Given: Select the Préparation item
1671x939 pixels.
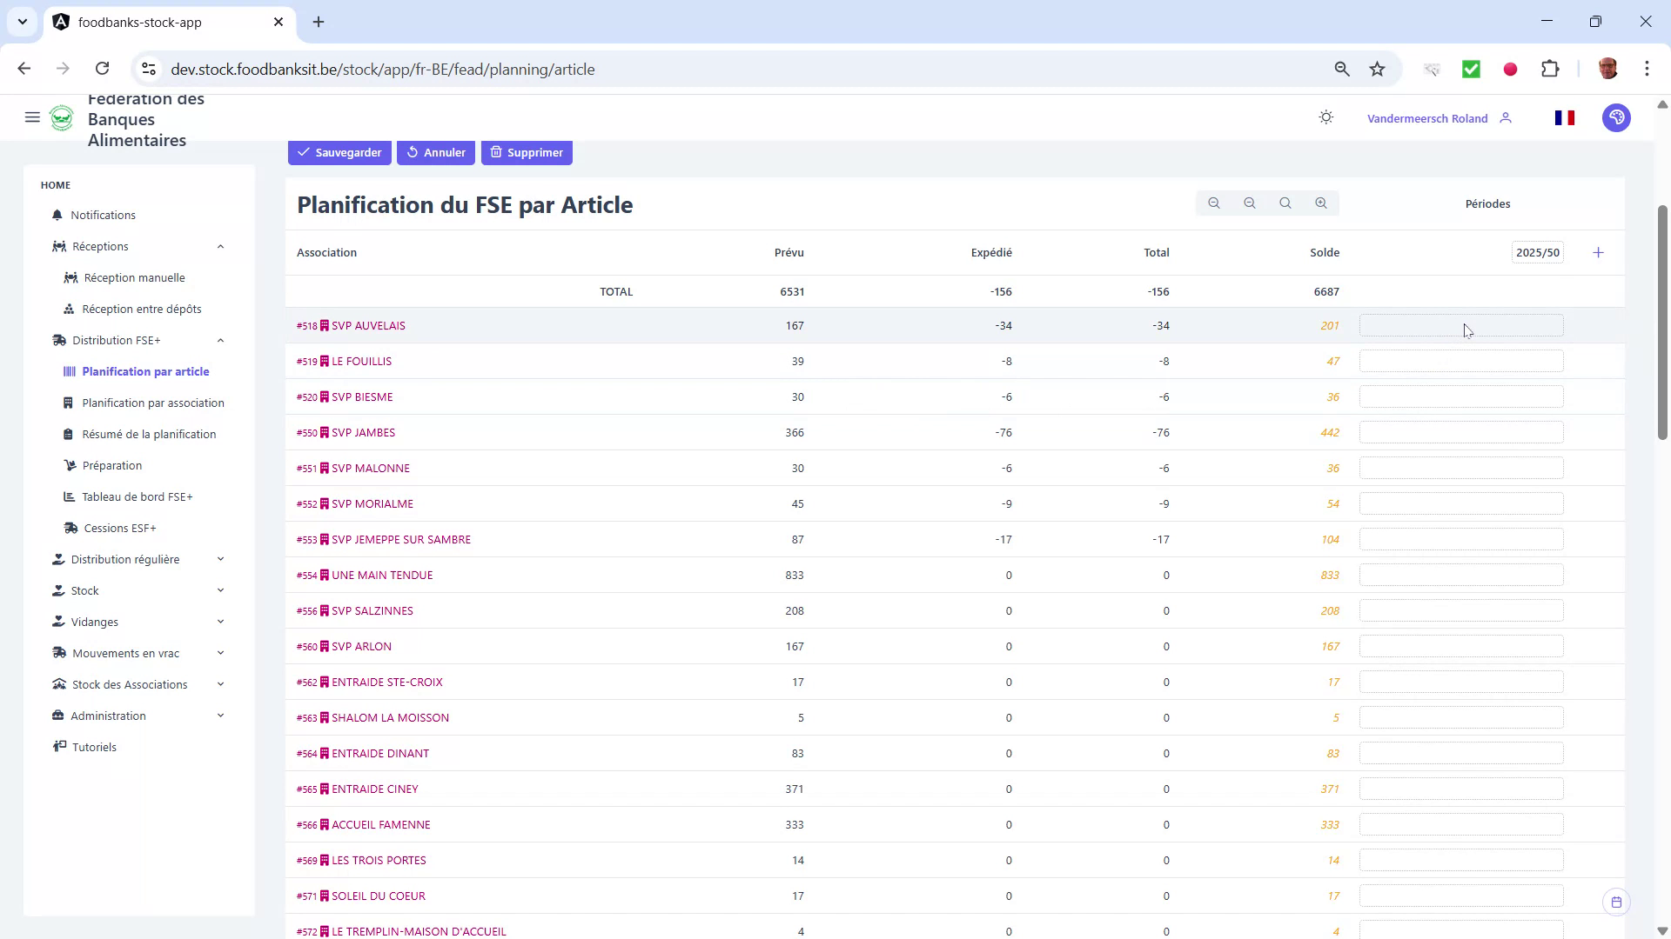Looking at the screenshot, I should click(112, 465).
